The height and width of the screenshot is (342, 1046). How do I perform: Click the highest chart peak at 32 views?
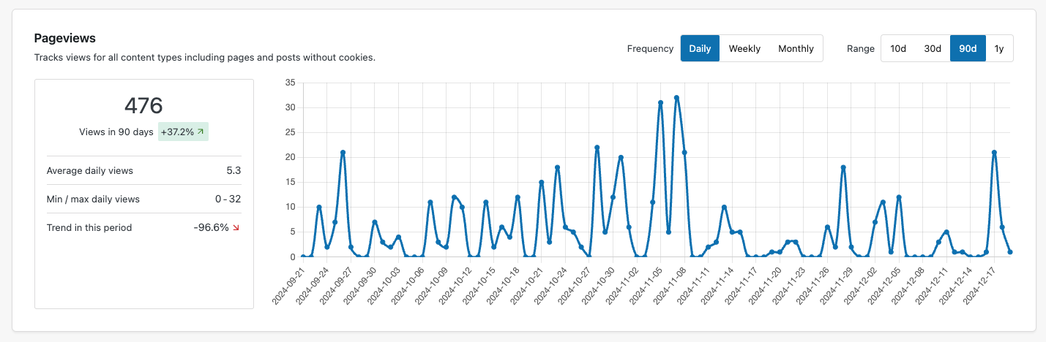(676, 97)
